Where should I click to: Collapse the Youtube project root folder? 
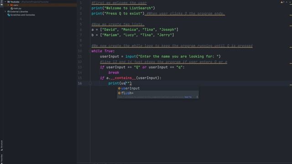point(5,2)
